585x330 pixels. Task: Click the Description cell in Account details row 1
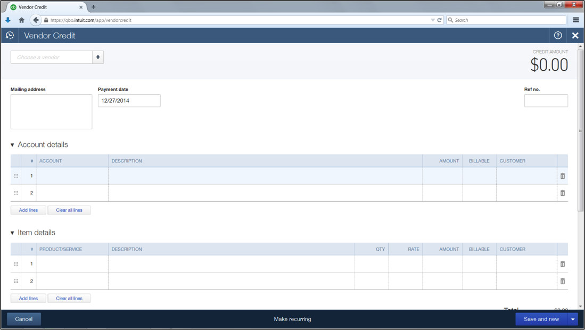265,176
